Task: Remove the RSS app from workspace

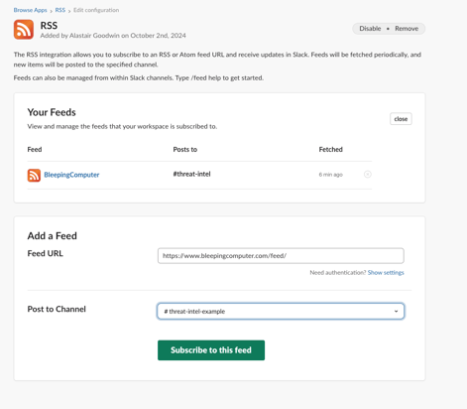Action: (407, 29)
